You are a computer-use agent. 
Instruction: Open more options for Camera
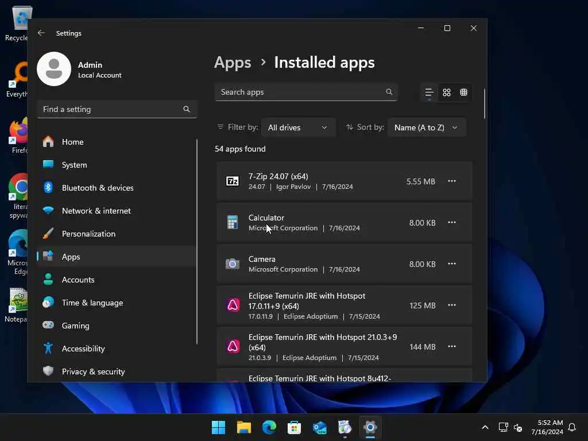tap(452, 264)
